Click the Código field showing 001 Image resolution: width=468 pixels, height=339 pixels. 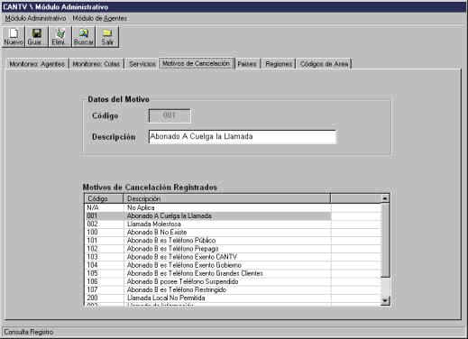click(170, 115)
